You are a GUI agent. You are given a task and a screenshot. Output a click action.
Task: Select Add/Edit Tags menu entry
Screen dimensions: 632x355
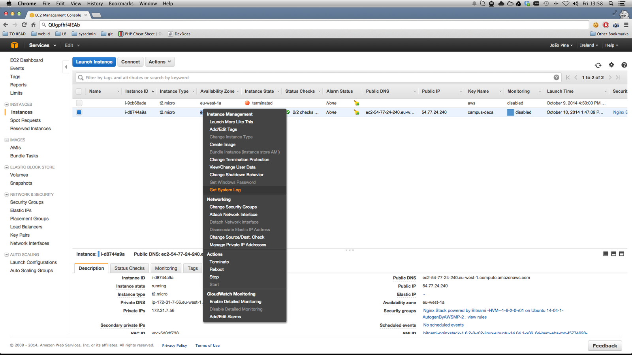(223, 129)
